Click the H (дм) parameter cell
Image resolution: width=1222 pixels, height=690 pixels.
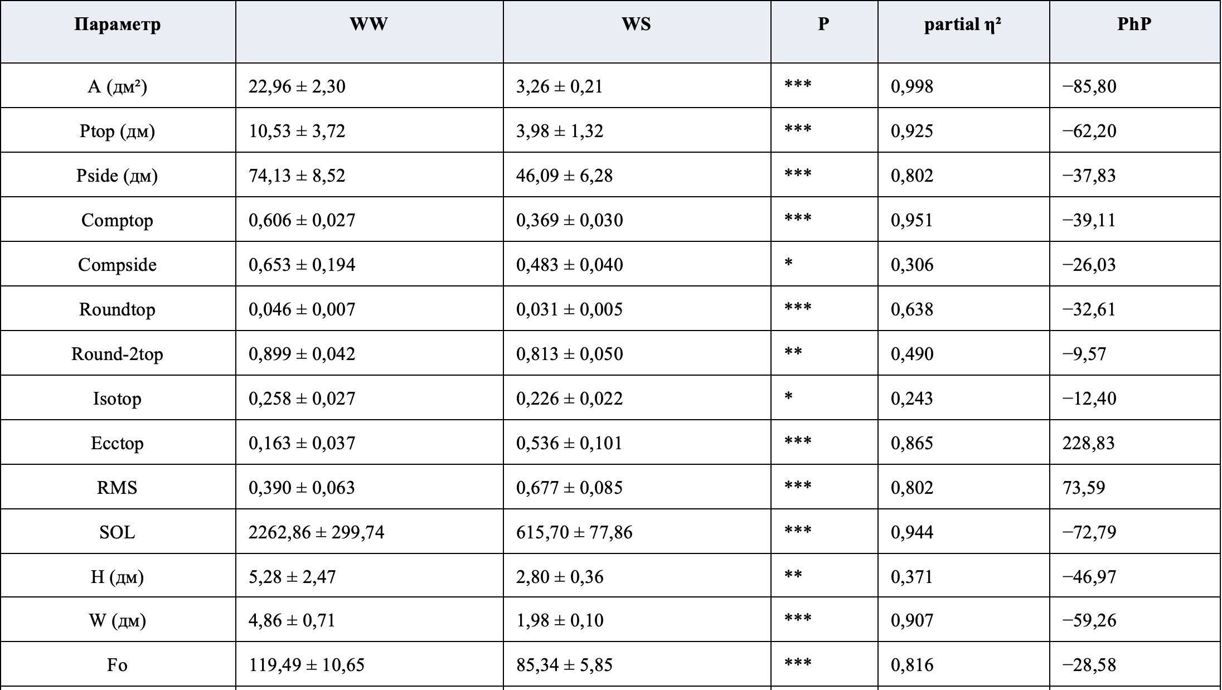tap(118, 577)
